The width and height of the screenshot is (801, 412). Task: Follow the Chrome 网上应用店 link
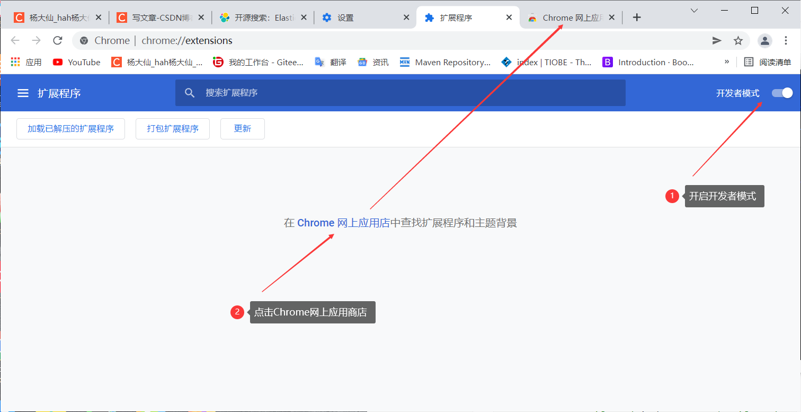[x=343, y=223]
